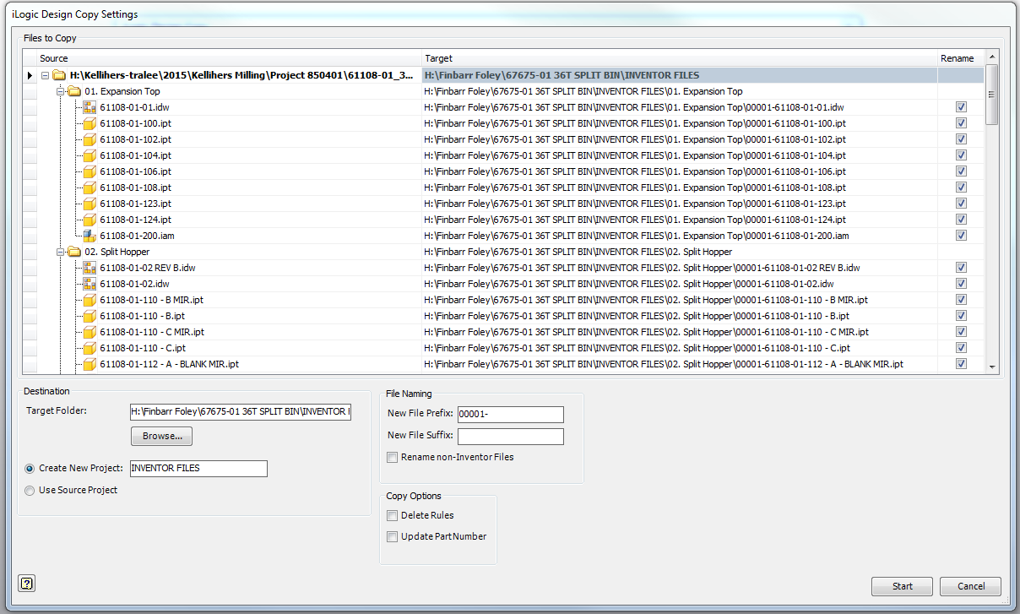
Task: Click the 61108-01-110 - C MIR.ipt icon
Action: tap(90, 332)
